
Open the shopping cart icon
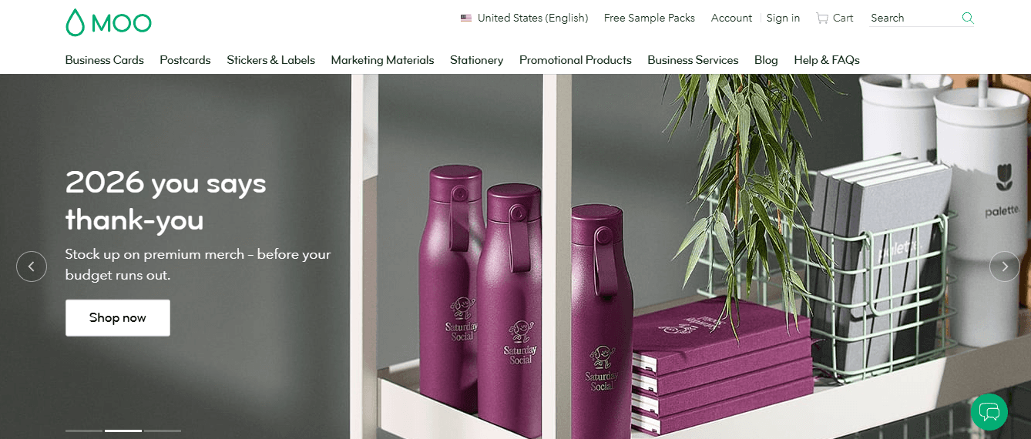822,18
